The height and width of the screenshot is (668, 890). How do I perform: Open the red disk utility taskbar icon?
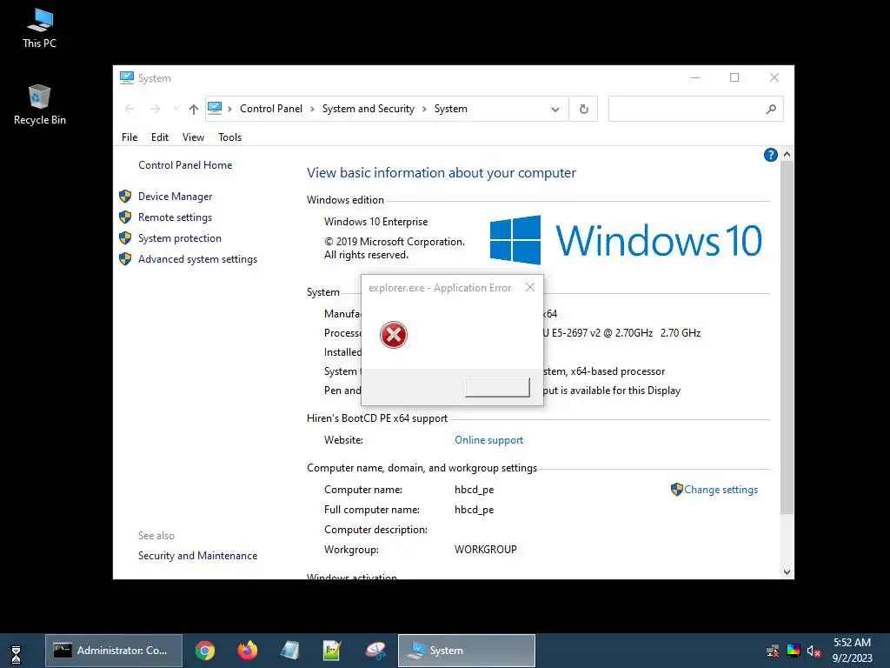coord(375,651)
